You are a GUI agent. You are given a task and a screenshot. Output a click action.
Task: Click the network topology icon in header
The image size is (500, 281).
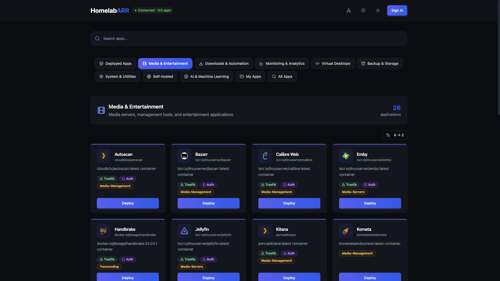click(349, 10)
